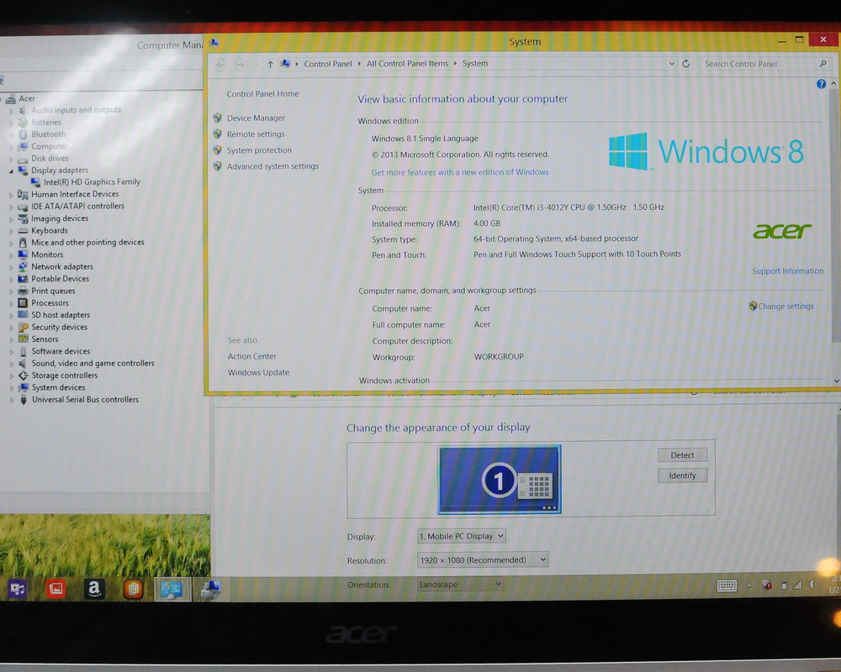Viewport: 841px width, 672px height.
Task: Open Support Information link
Action: coord(787,271)
